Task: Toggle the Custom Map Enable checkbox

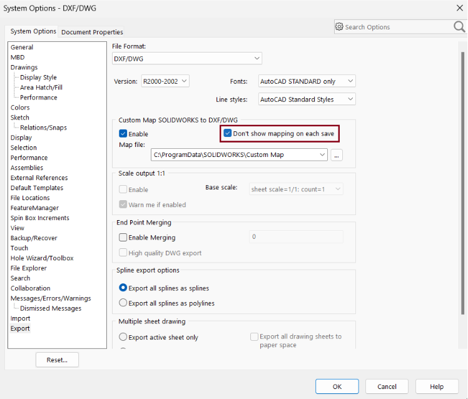Action: pos(123,134)
